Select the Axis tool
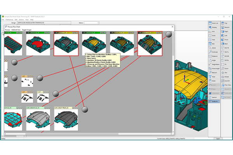Image resolution: width=233 pixels, height=155 pixels. click(x=214, y=31)
